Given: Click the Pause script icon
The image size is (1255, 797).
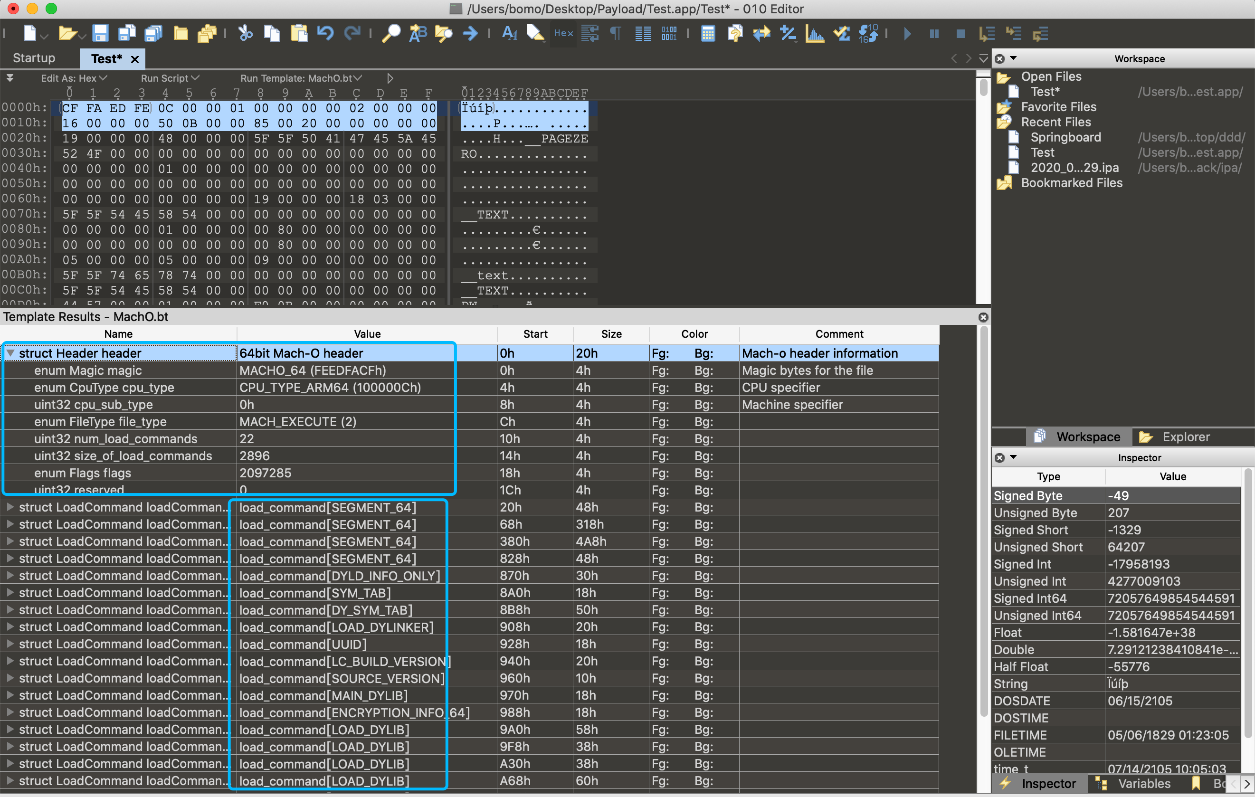Looking at the screenshot, I should coord(934,33).
